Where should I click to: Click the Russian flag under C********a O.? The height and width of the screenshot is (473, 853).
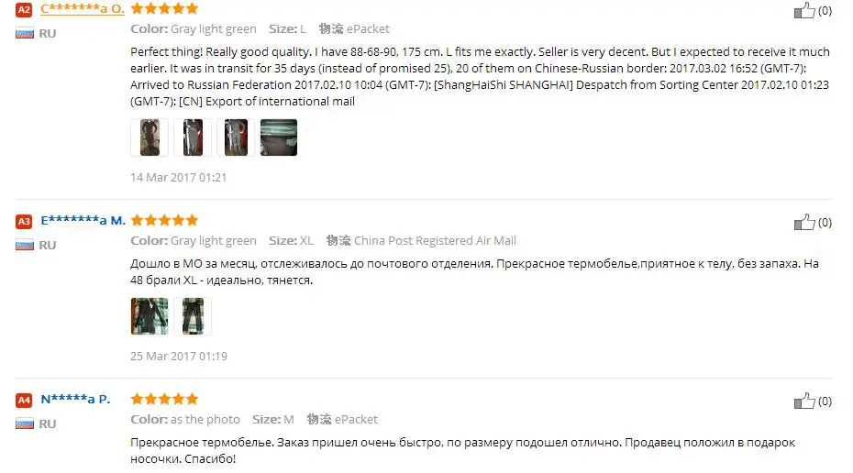(25, 33)
